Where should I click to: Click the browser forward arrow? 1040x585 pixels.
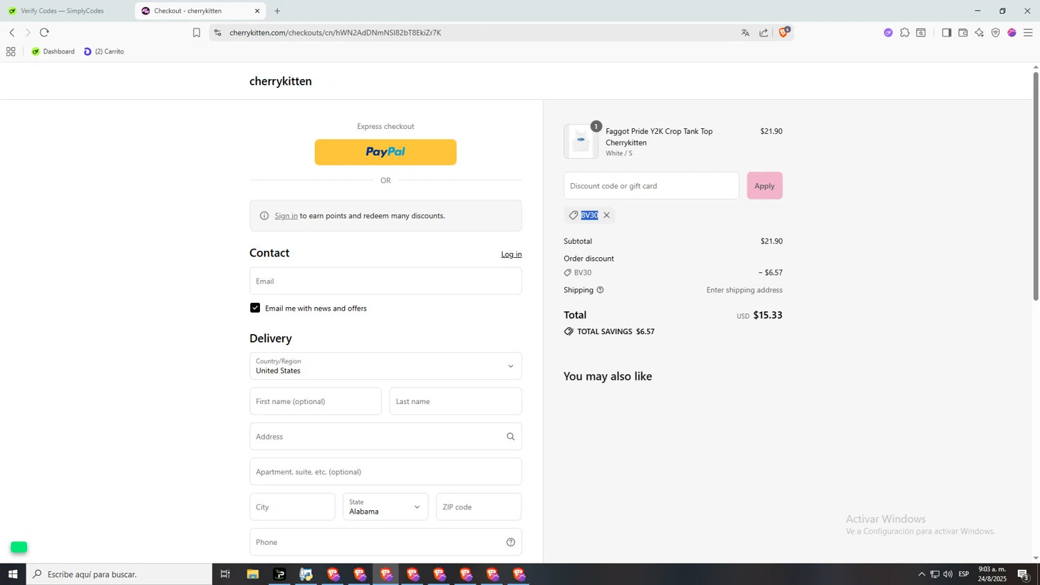point(28,33)
